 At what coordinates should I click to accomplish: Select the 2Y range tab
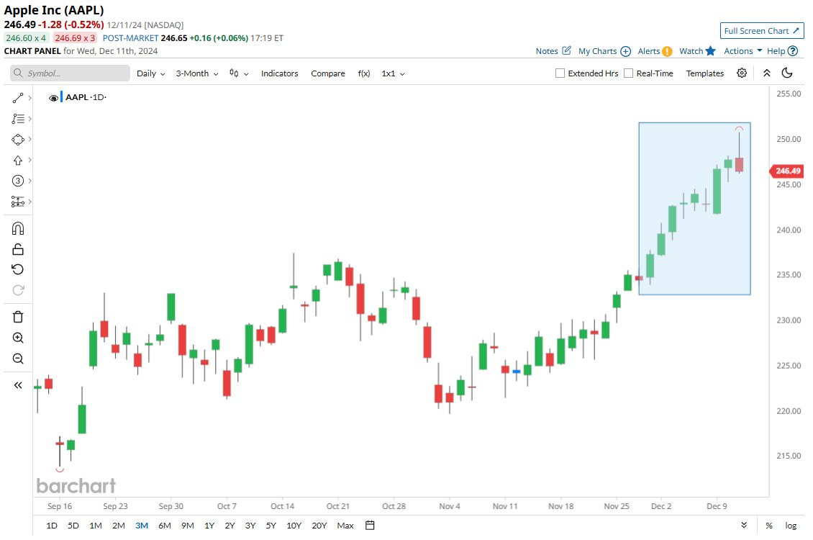tap(230, 526)
